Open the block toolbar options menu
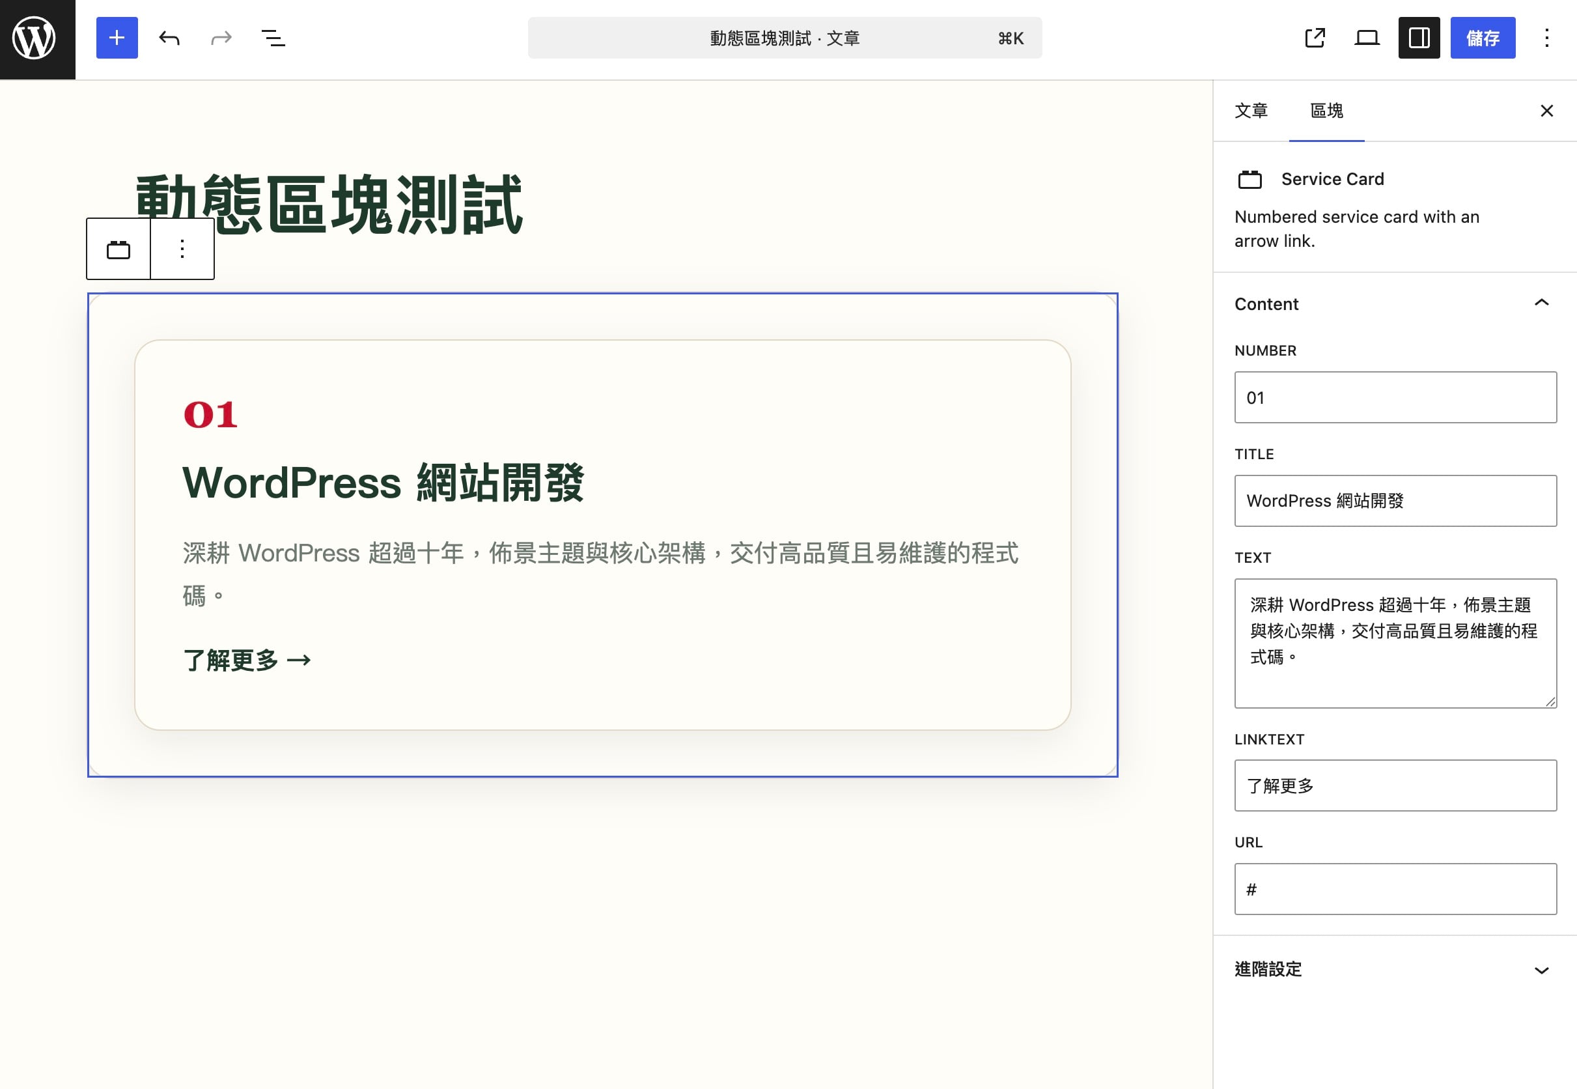Image resolution: width=1577 pixels, height=1089 pixels. click(x=182, y=249)
